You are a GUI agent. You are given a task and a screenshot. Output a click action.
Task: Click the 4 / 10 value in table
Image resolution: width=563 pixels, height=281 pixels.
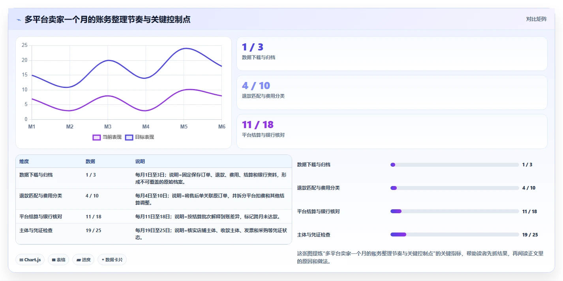coord(92,196)
